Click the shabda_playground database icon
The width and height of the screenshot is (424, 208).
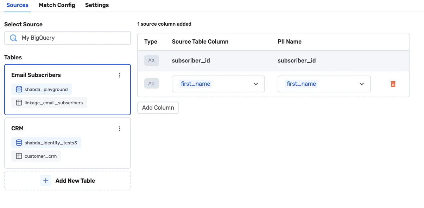click(19, 90)
